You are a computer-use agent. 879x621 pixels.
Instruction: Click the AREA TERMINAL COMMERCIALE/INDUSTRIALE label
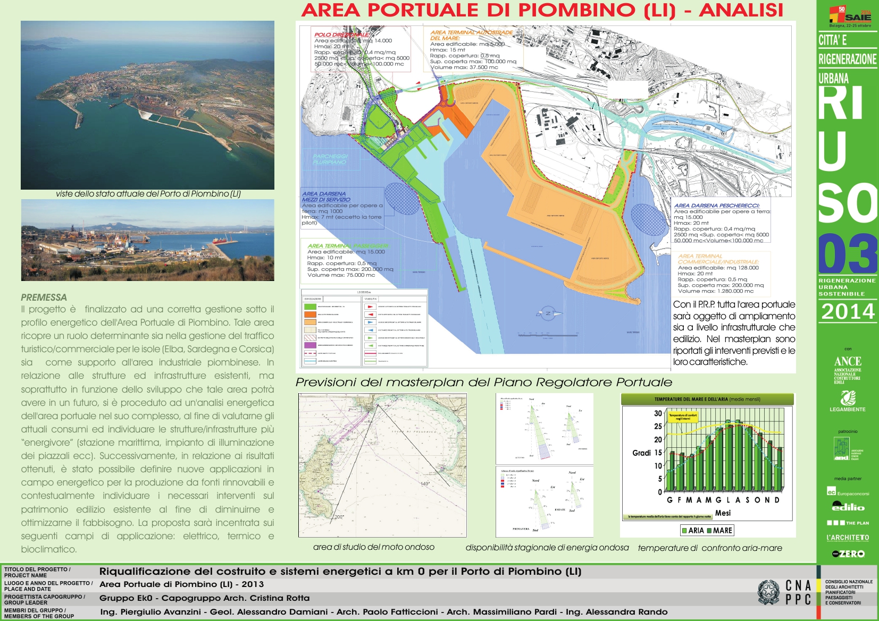718,259
